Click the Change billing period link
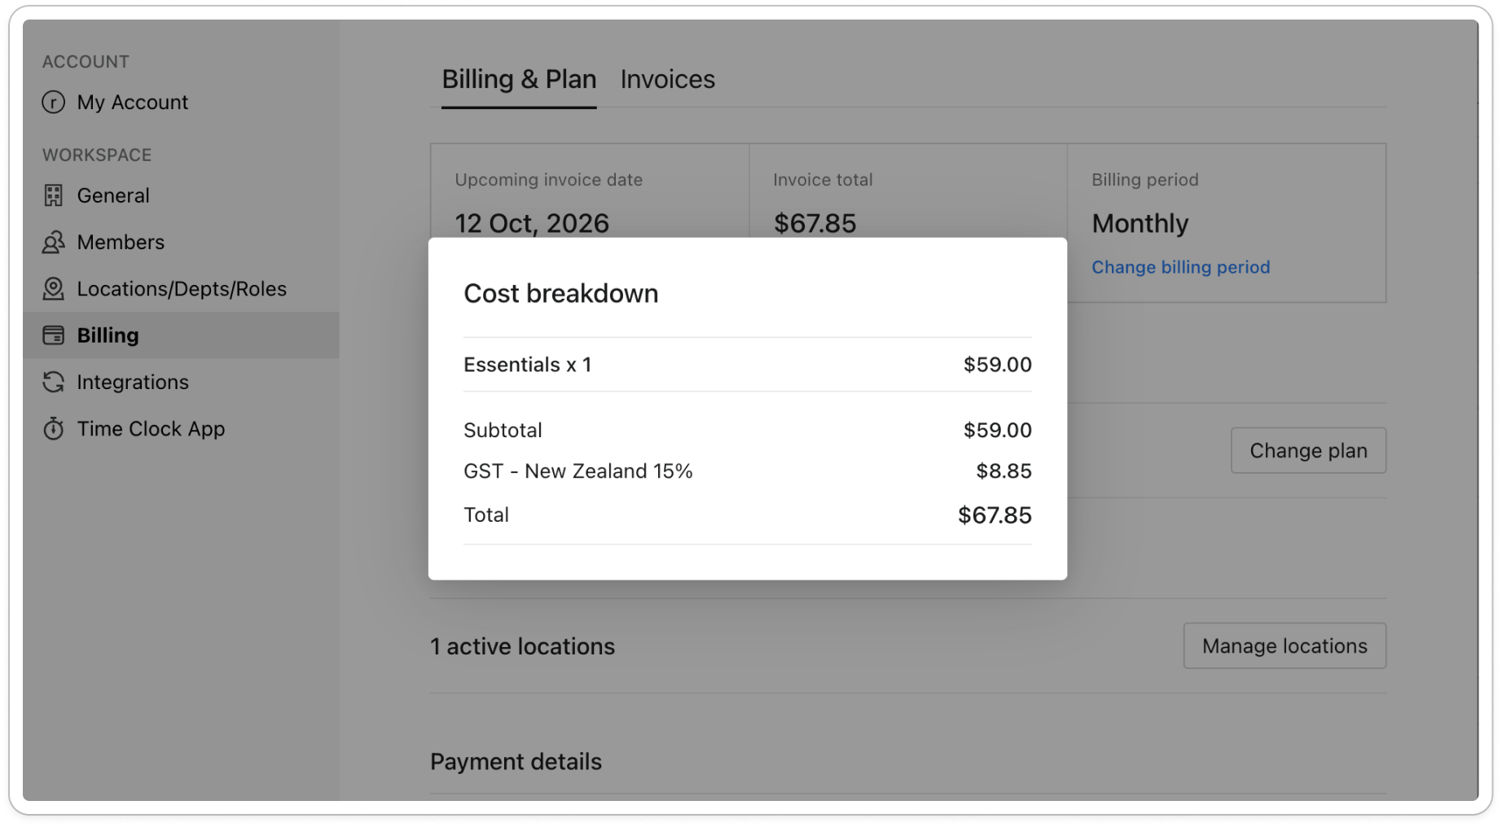This screenshot has height=827, width=1502. 1180,267
